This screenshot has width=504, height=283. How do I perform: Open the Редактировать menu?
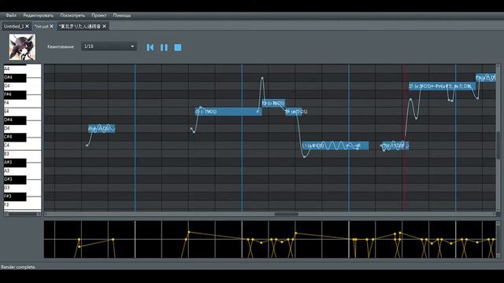(x=39, y=16)
